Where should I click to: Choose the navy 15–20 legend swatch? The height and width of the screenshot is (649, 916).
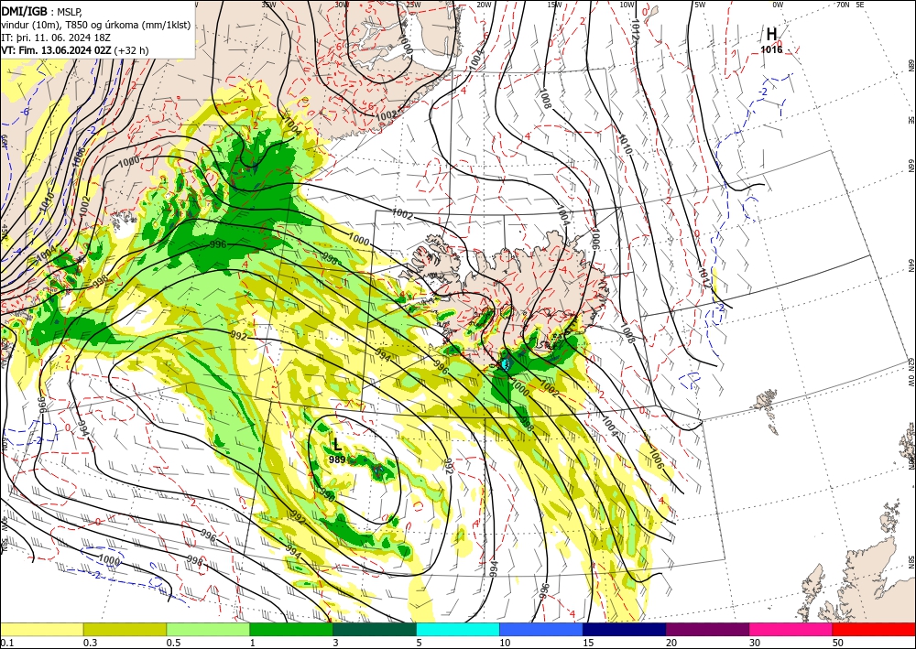click(x=624, y=629)
